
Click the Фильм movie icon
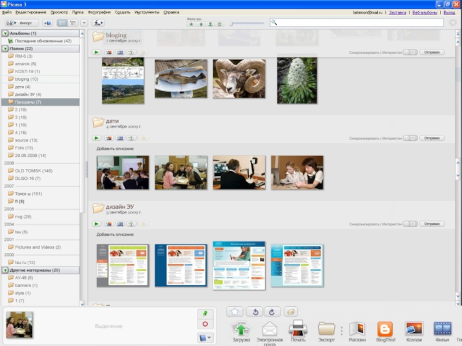(442, 332)
